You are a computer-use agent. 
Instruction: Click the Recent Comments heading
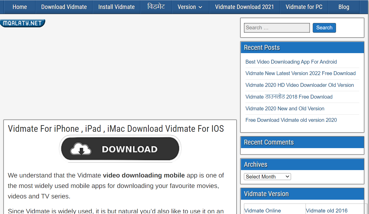coord(269,142)
